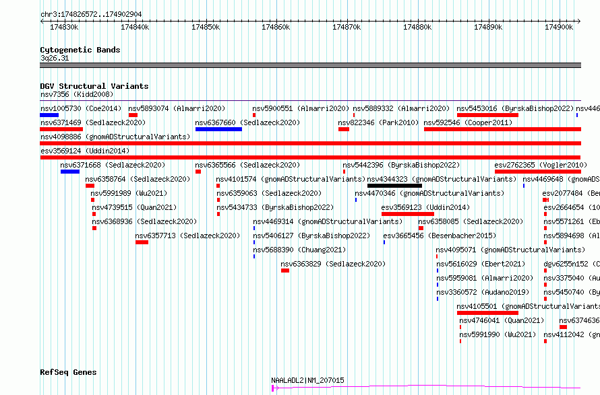600x395 pixels.
Task: Click the 174860k ruler tick label
Action: (x=276, y=27)
